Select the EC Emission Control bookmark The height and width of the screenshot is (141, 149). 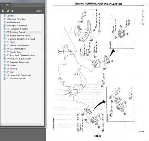coord(16,32)
